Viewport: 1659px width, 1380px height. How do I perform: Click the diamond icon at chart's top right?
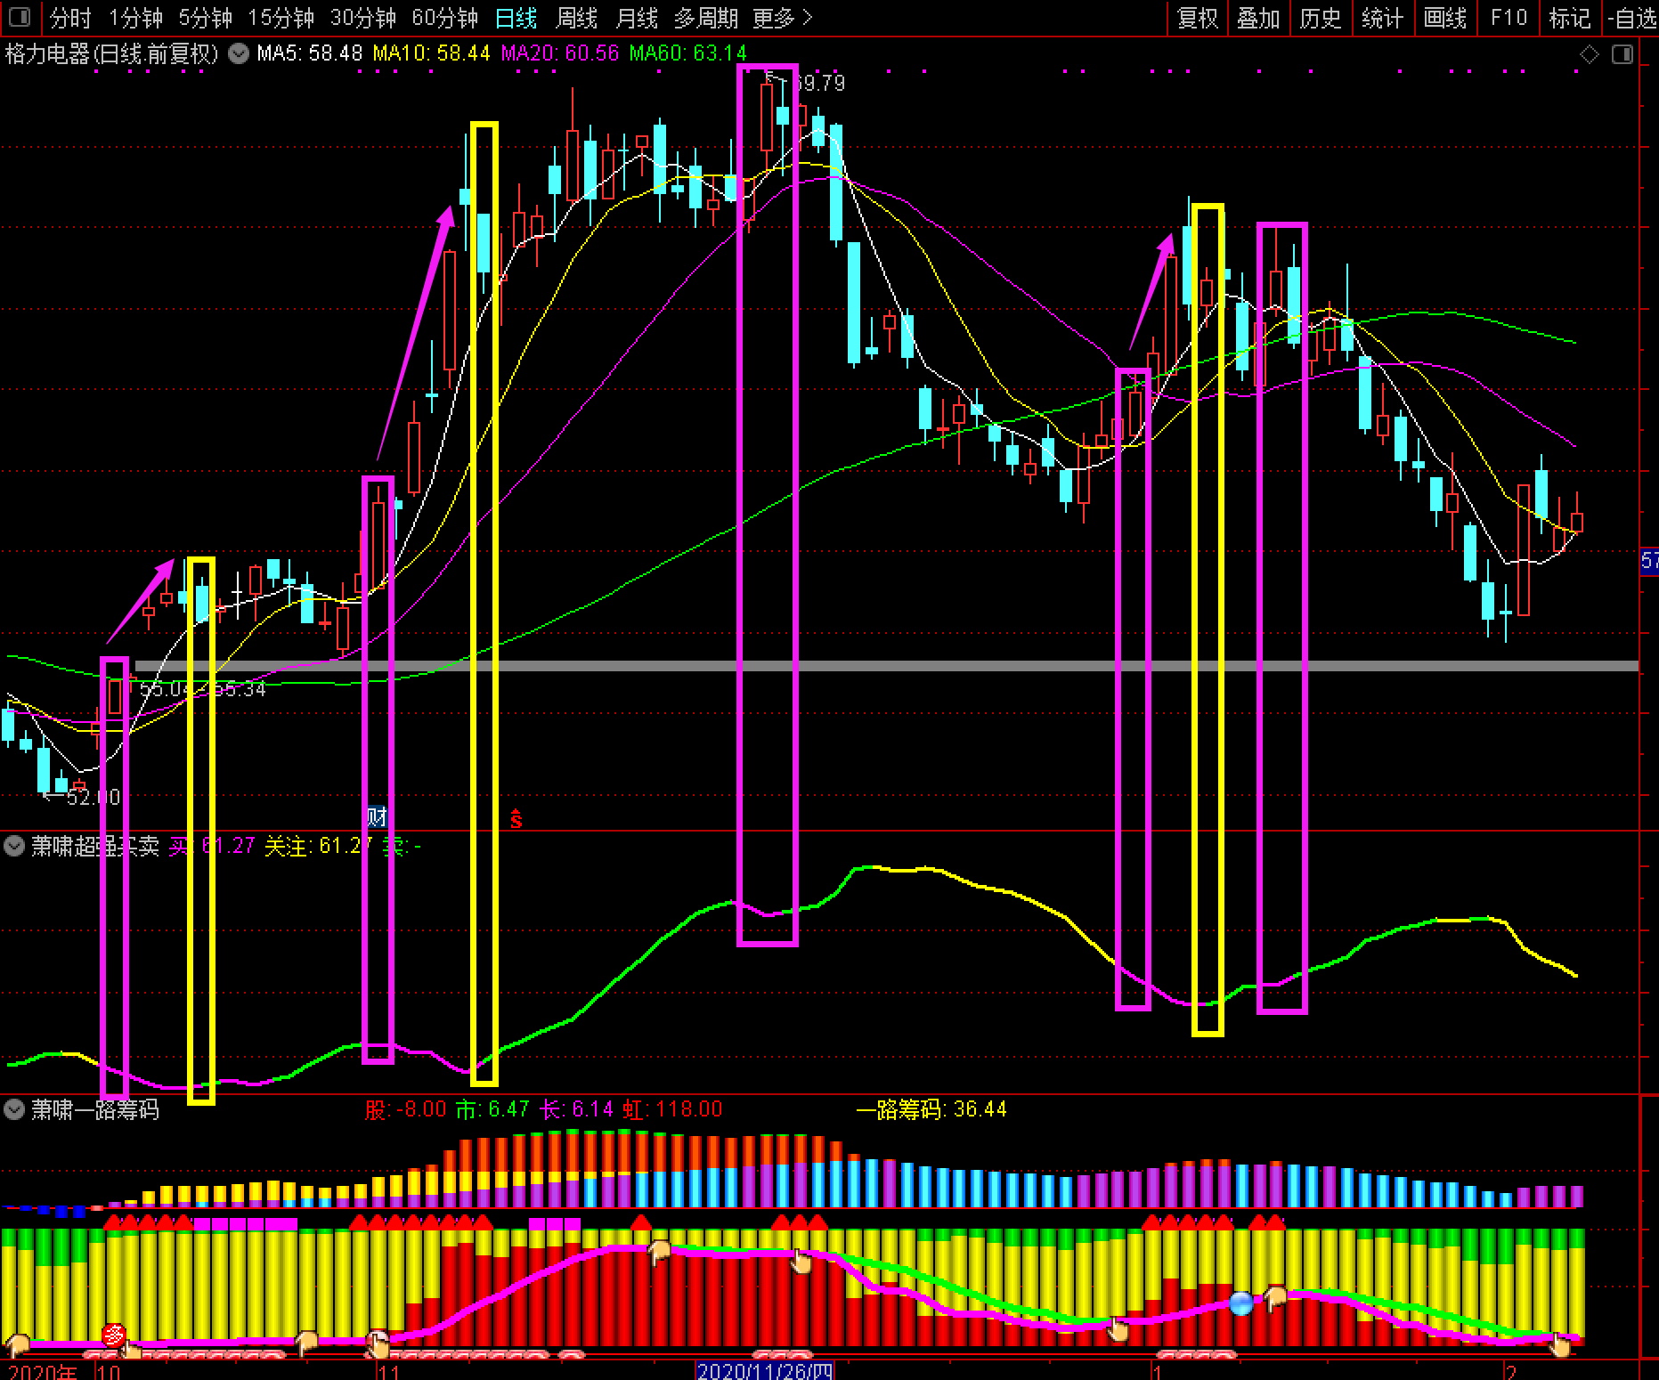coord(1590,55)
